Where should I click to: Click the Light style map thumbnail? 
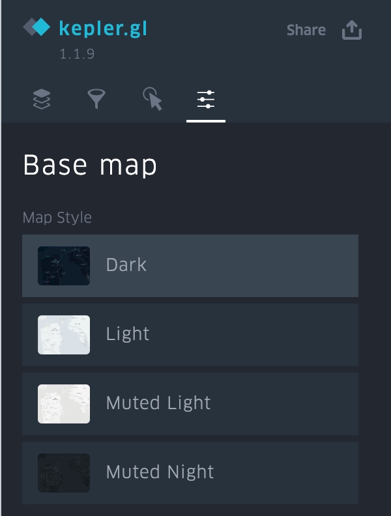[64, 335]
